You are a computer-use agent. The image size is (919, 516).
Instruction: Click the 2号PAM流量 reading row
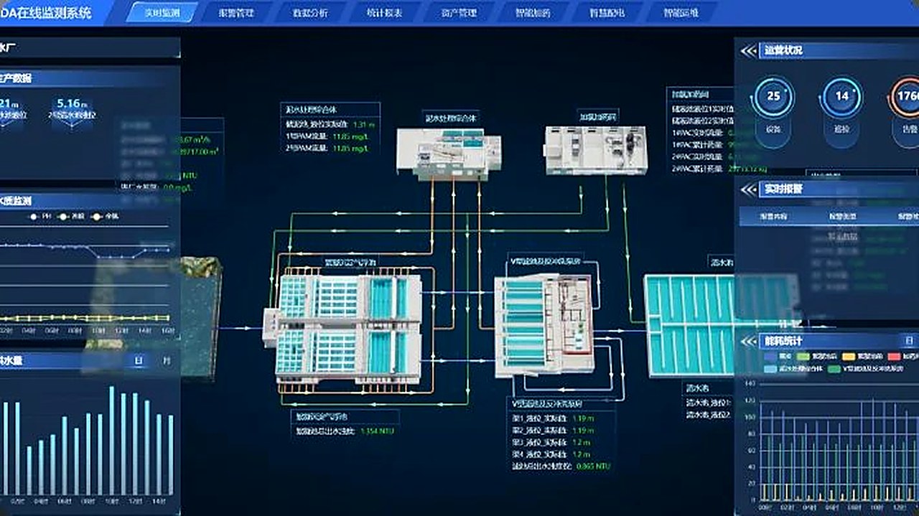click(327, 149)
